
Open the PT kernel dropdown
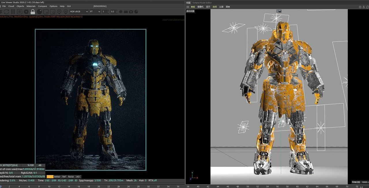[x=95, y=12]
